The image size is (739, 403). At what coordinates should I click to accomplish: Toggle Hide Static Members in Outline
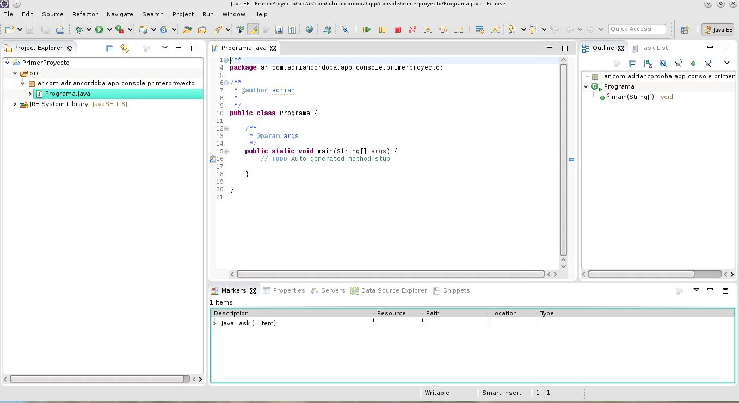[x=678, y=64]
